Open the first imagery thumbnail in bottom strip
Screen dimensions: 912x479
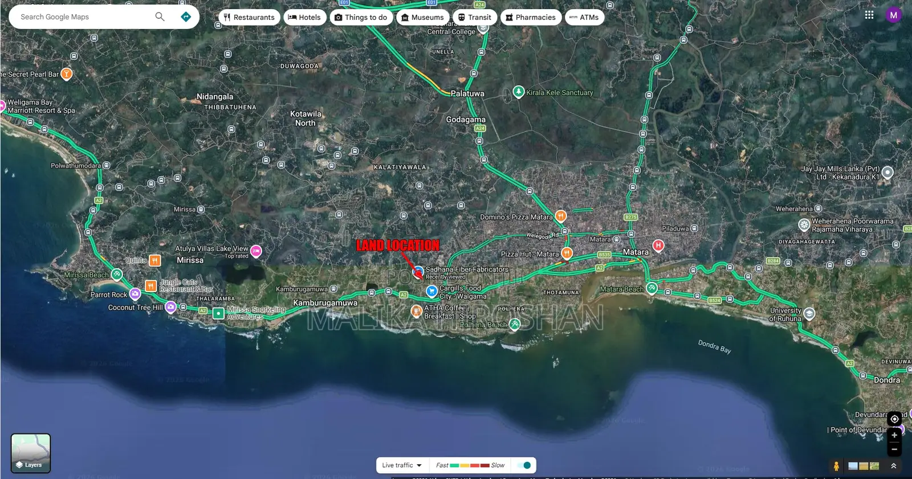click(853, 466)
